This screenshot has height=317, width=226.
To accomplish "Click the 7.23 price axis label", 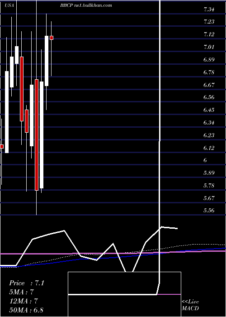I will 209,22.
